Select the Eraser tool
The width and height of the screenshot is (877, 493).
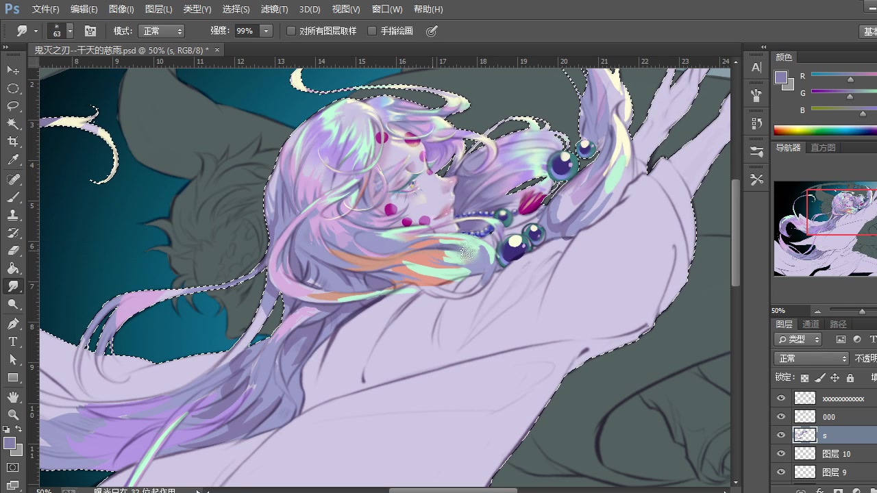(x=13, y=251)
